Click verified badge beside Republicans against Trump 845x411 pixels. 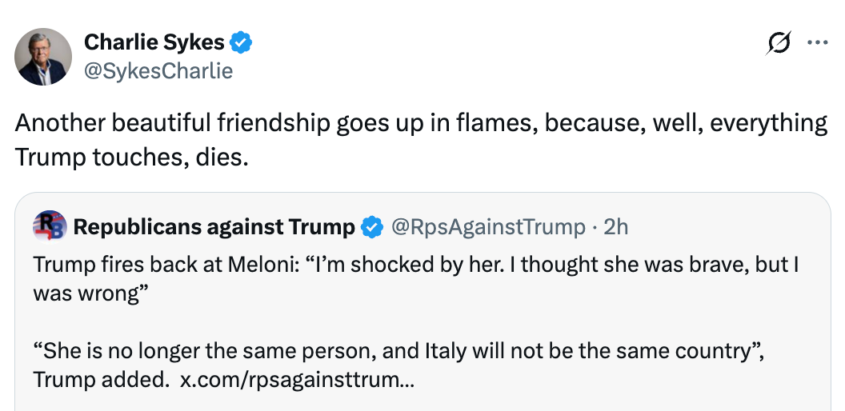[371, 227]
